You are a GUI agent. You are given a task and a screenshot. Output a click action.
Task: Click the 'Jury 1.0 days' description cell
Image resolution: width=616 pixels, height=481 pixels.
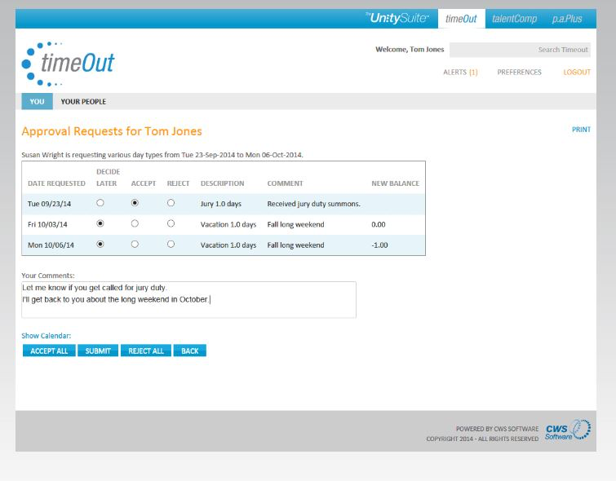[221, 204]
